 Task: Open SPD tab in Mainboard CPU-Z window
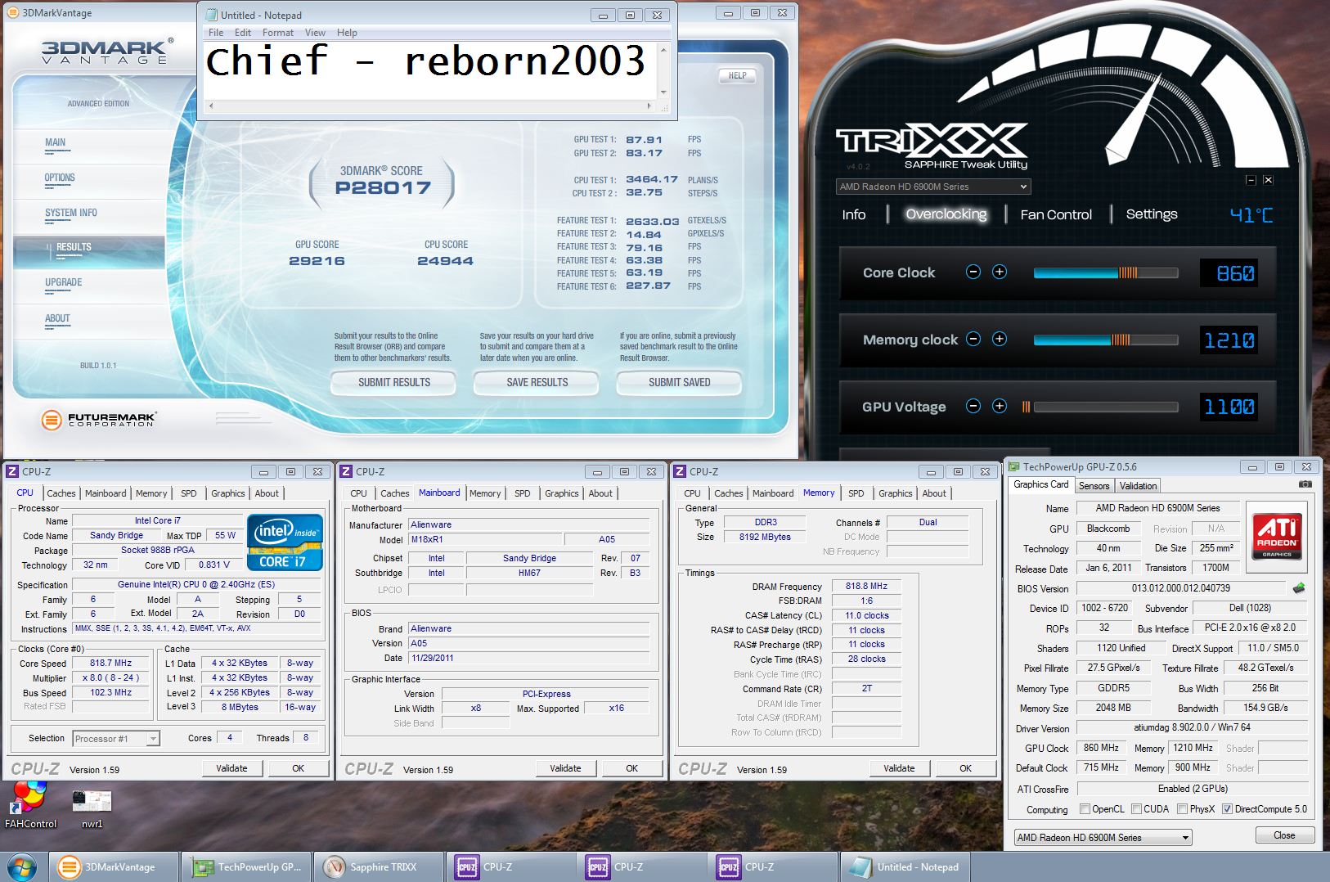pyautogui.click(x=522, y=493)
